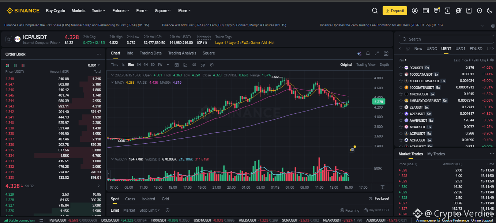Click the yellow Deposit button
Viewport: 496px width, 223px height.
[x=395, y=11]
